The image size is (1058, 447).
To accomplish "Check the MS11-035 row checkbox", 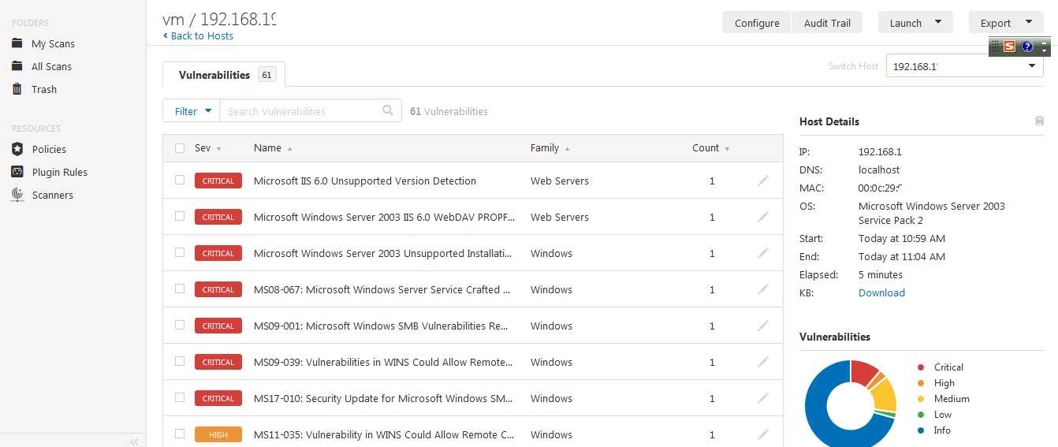I will click(x=180, y=434).
